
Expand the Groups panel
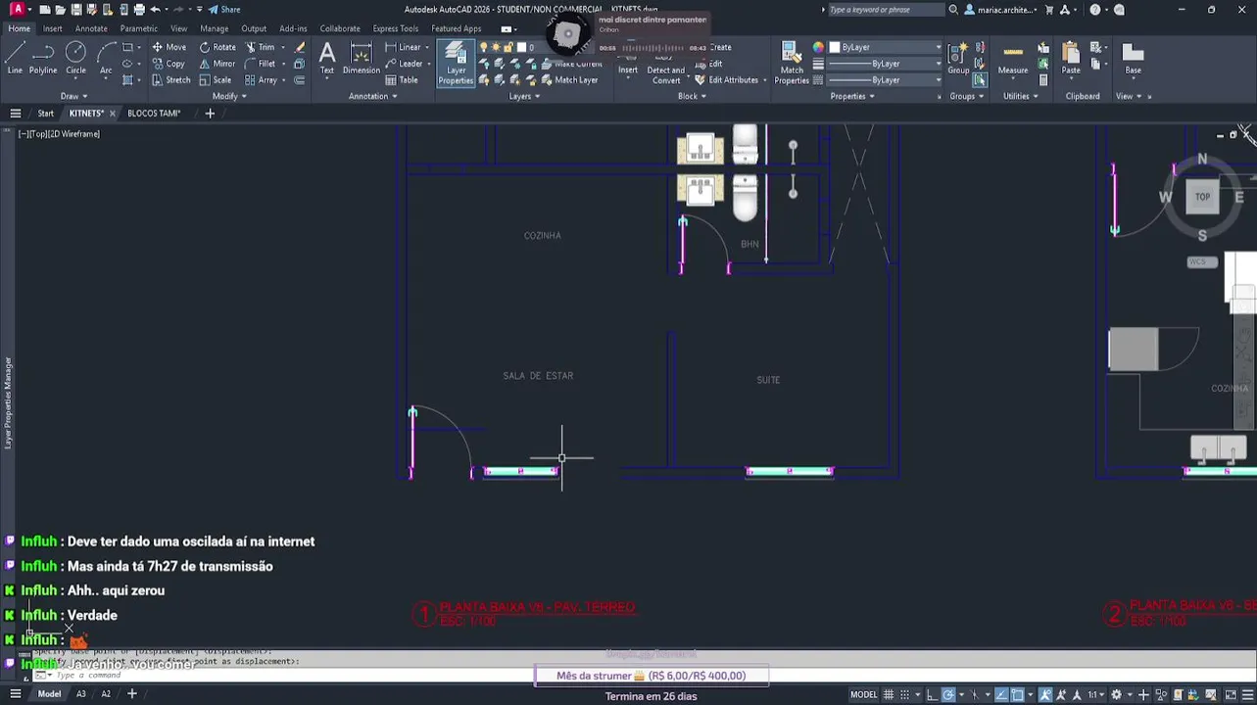tap(966, 96)
